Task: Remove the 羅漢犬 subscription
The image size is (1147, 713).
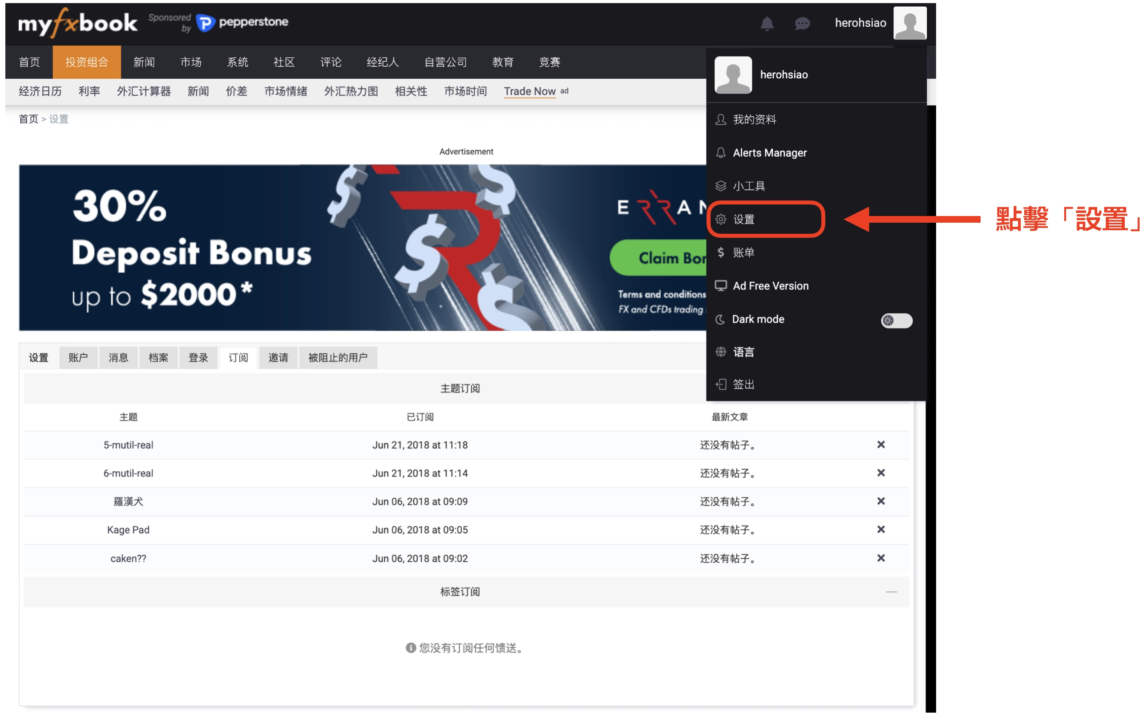Action: pyautogui.click(x=881, y=501)
